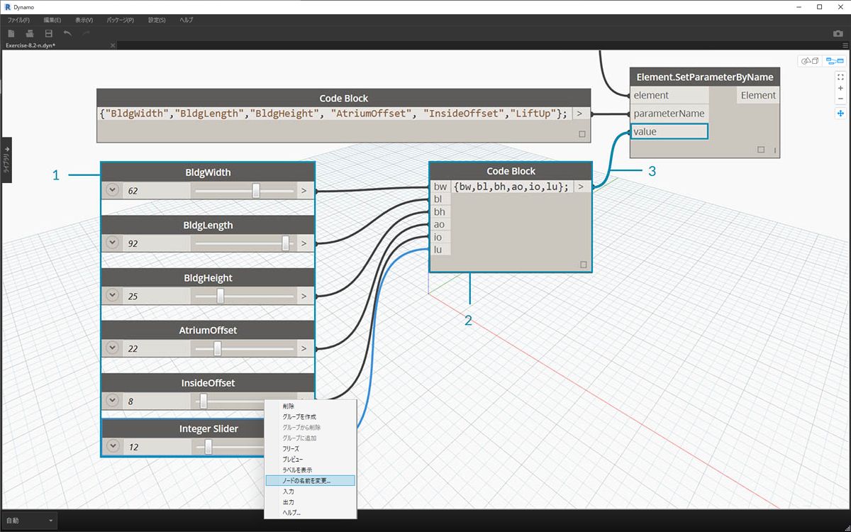Choose フリーズ in the context menu

pyautogui.click(x=310, y=449)
